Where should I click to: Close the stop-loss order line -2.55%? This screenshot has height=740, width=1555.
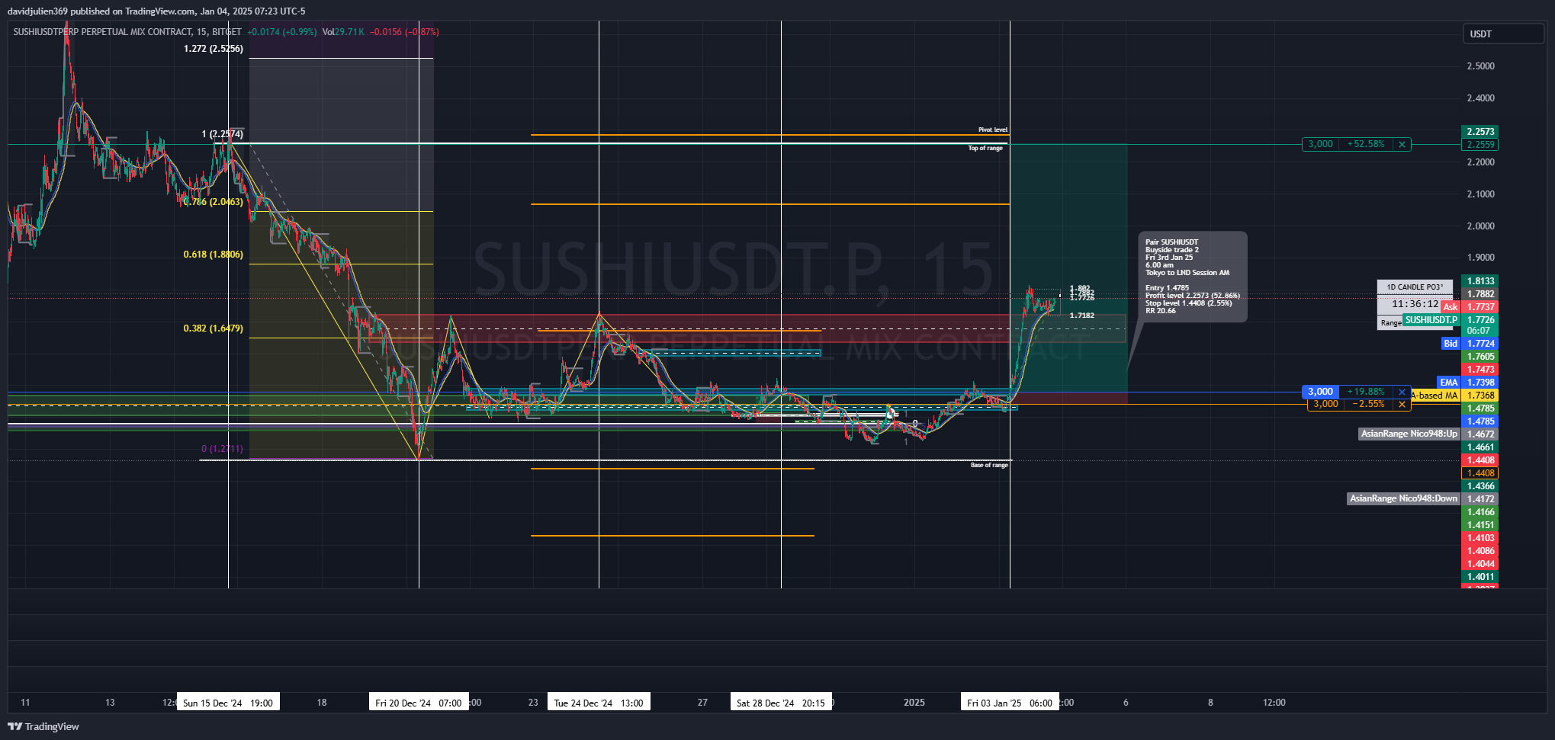(x=1402, y=404)
